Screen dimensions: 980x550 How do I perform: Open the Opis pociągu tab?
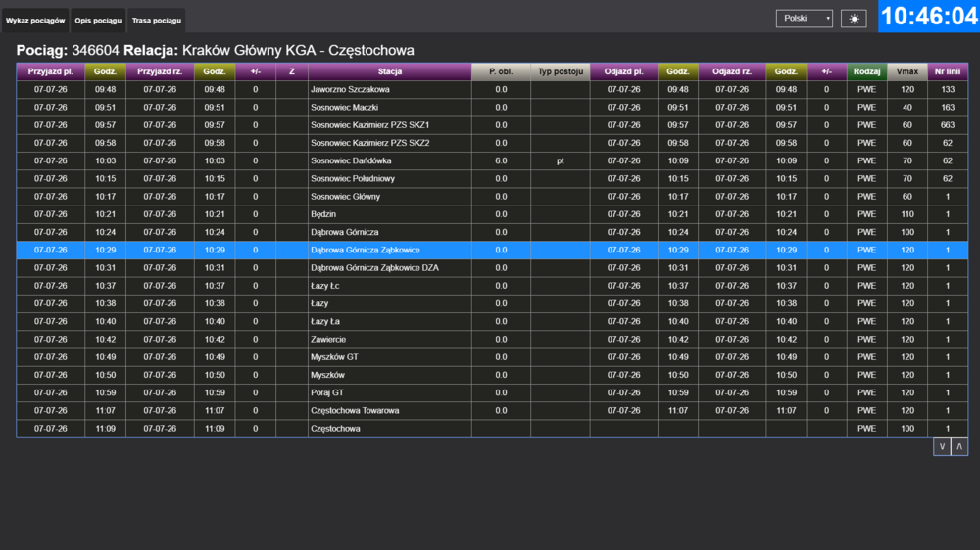click(x=98, y=21)
